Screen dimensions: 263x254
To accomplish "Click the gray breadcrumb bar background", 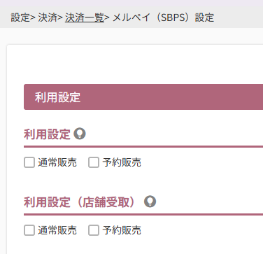I will (238, 17).
